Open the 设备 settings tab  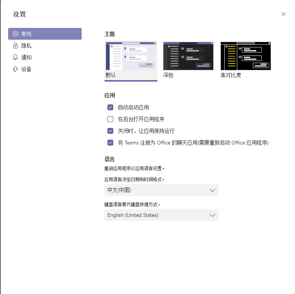[45, 69]
